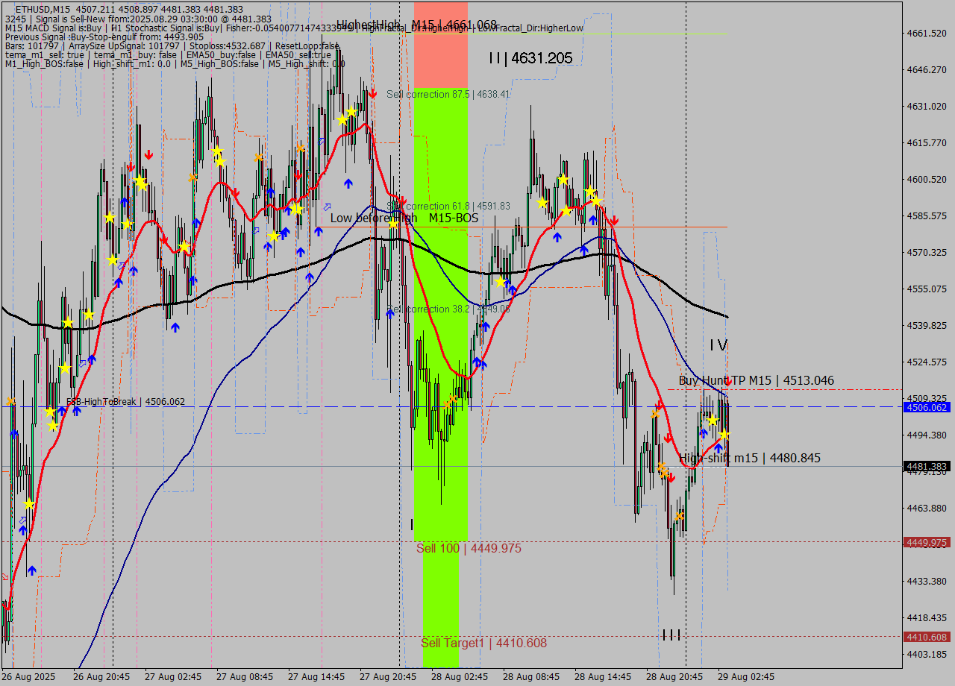Click the wave IV marker label
The width and height of the screenshot is (955, 686).
coord(718,344)
